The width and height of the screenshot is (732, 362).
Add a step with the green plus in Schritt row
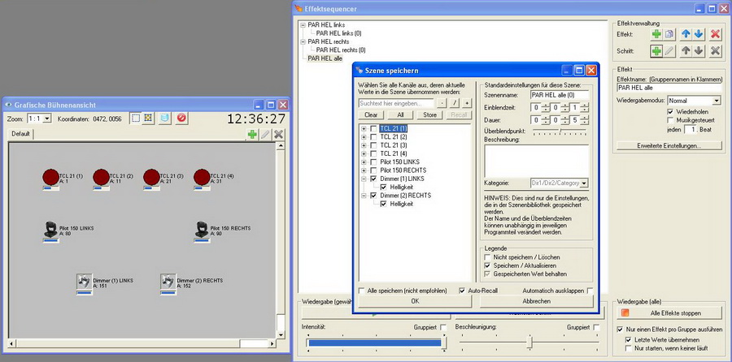(x=656, y=50)
